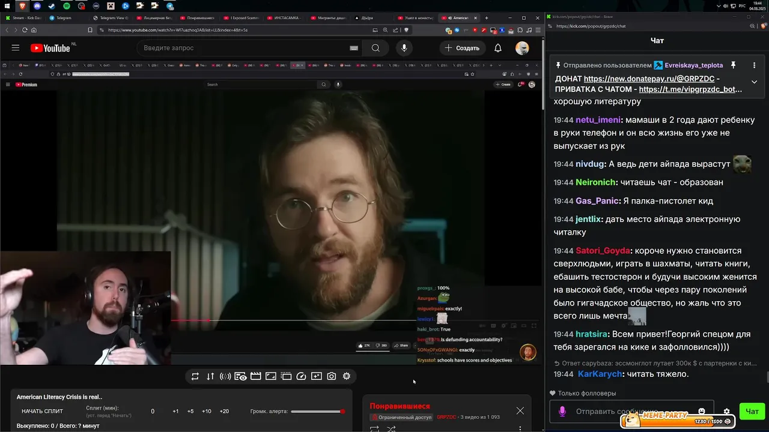This screenshot has width=769, height=432.
Task: Click the audio boost waves icon
Action: 225,376
